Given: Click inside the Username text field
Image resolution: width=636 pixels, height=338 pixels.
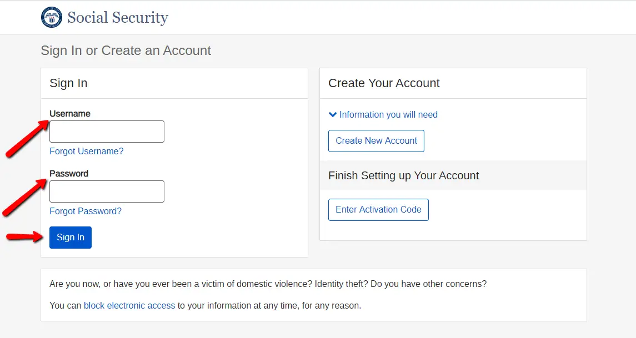Looking at the screenshot, I should pyautogui.click(x=107, y=131).
